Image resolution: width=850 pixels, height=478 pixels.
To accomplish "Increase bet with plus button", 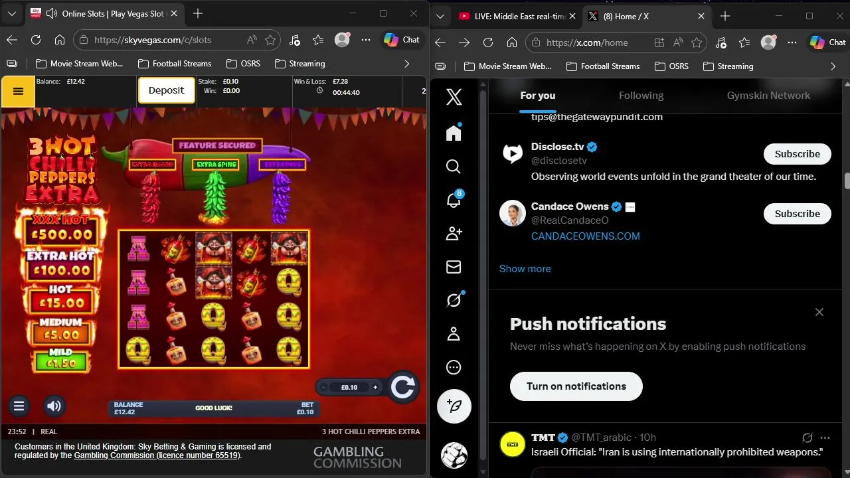I will pos(375,387).
